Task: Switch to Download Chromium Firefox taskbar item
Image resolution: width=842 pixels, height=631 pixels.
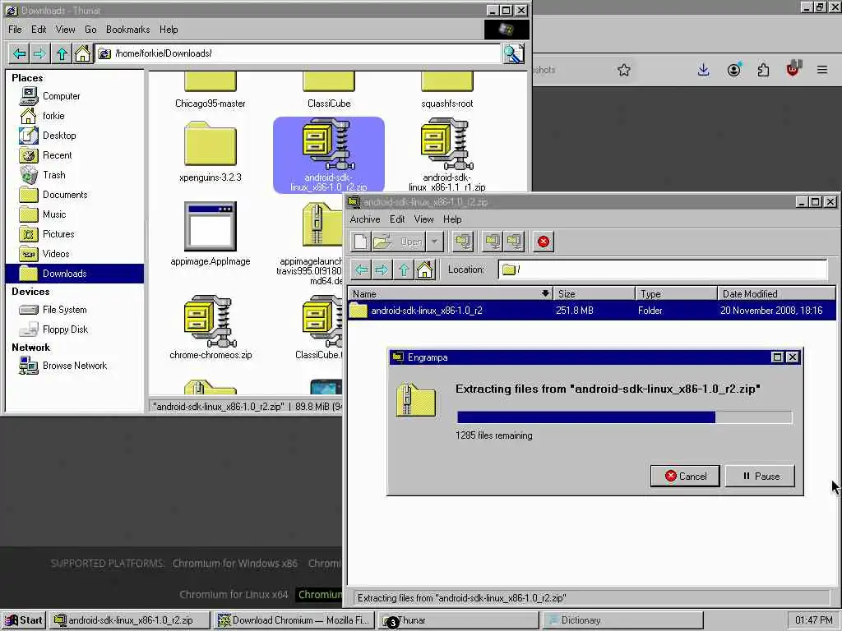Action: click(x=294, y=620)
